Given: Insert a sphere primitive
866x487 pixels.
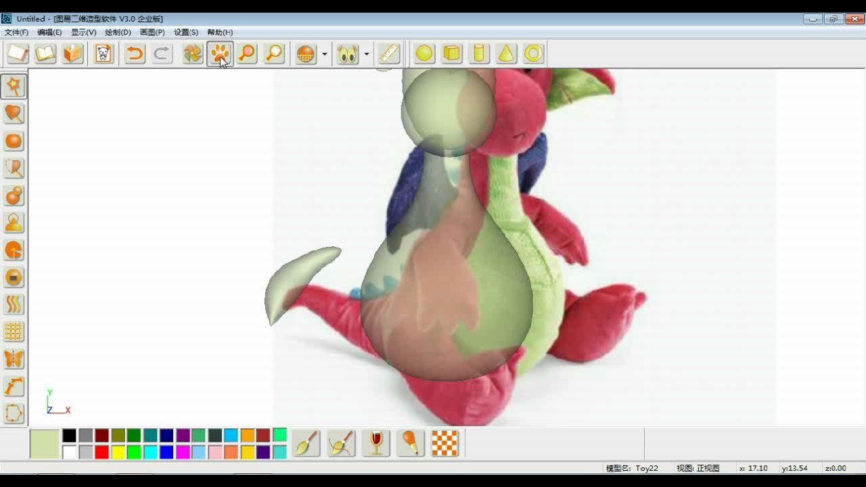Looking at the screenshot, I should pos(424,53).
